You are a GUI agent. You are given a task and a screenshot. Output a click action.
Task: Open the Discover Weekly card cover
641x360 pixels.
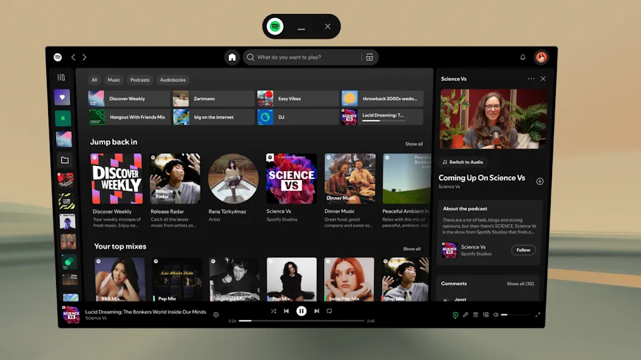coord(117,178)
